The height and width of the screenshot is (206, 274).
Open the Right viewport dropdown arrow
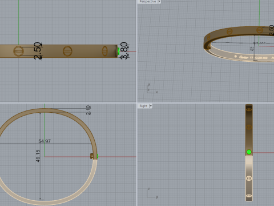151,106
